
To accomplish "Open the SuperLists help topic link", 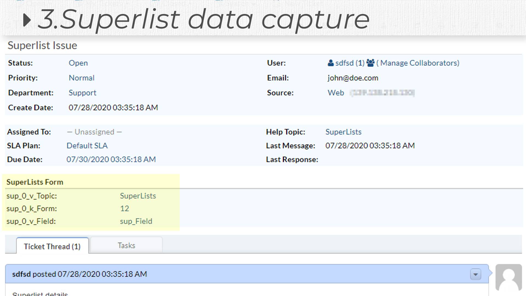I will pos(343,132).
